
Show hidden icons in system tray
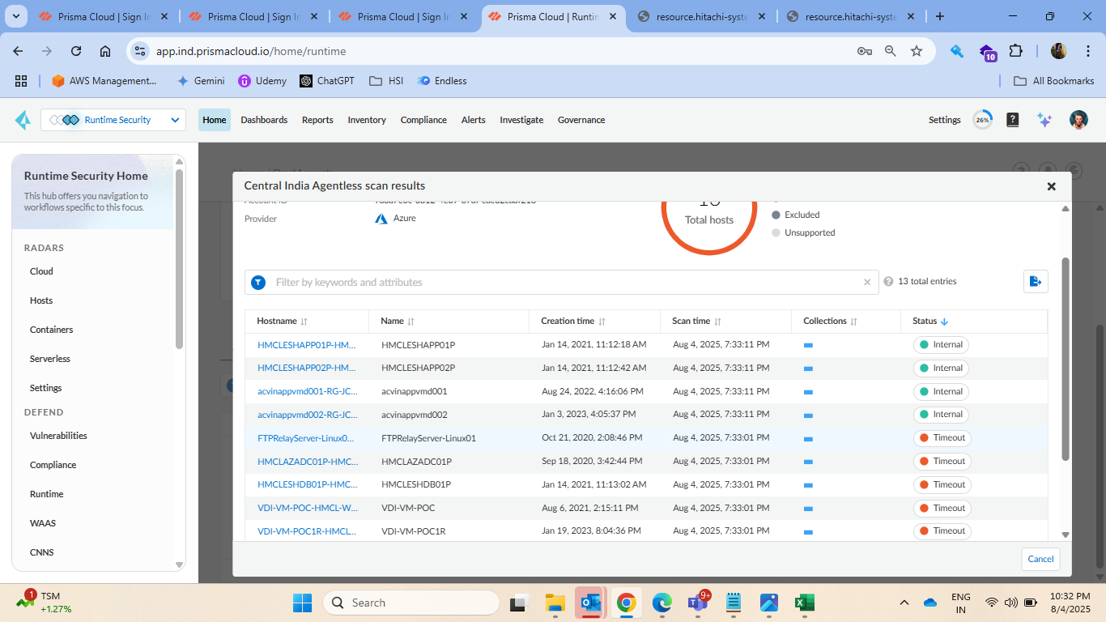coord(904,603)
